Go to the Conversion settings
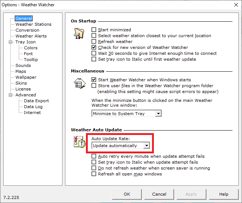 (x=27, y=30)
